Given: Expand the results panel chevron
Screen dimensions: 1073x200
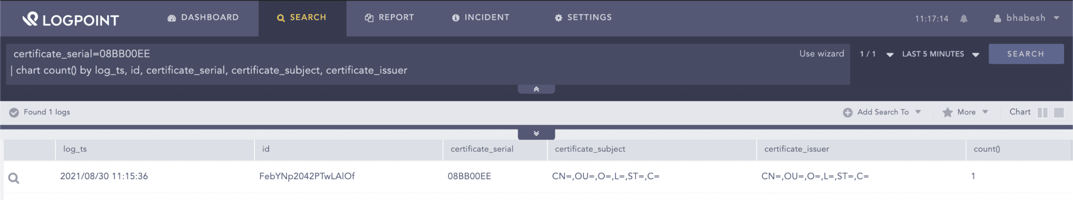Looking at the screenshot, I should pyautogui.click(x=536, y=134).
